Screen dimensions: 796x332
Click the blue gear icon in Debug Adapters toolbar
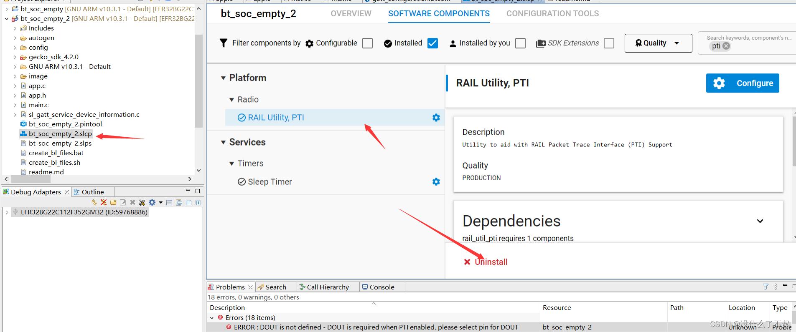[x=152, y=202]
